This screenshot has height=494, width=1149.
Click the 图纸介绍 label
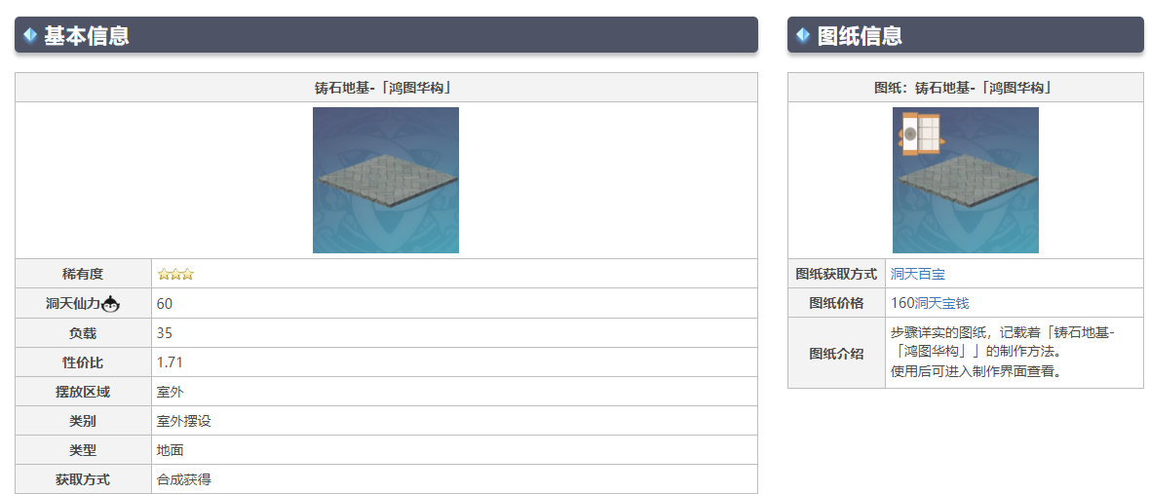coord(836,354)
